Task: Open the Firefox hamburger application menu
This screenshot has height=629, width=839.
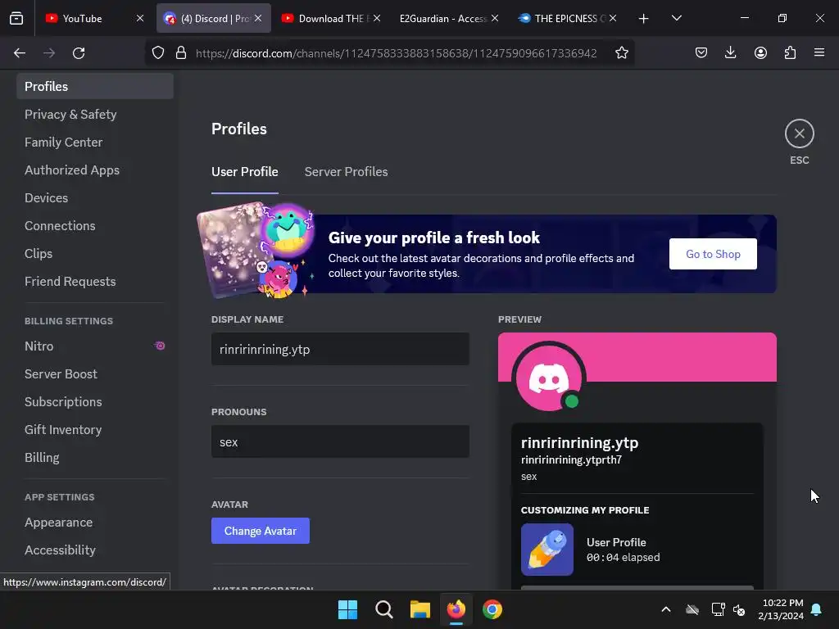Action: 819,53
